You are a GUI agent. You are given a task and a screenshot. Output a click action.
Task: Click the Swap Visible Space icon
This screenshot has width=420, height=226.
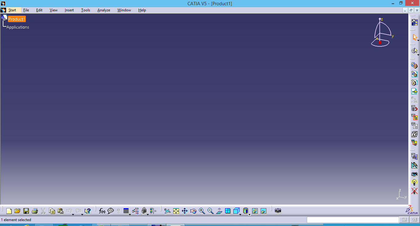coord(263,211)
